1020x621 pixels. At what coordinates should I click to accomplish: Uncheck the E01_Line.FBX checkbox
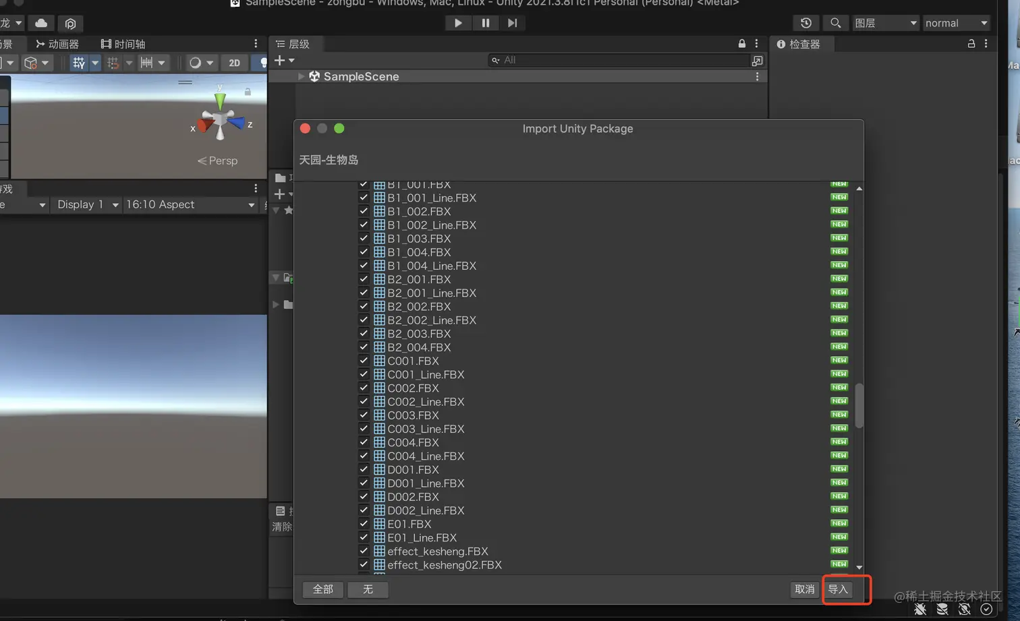coord(364,537)
